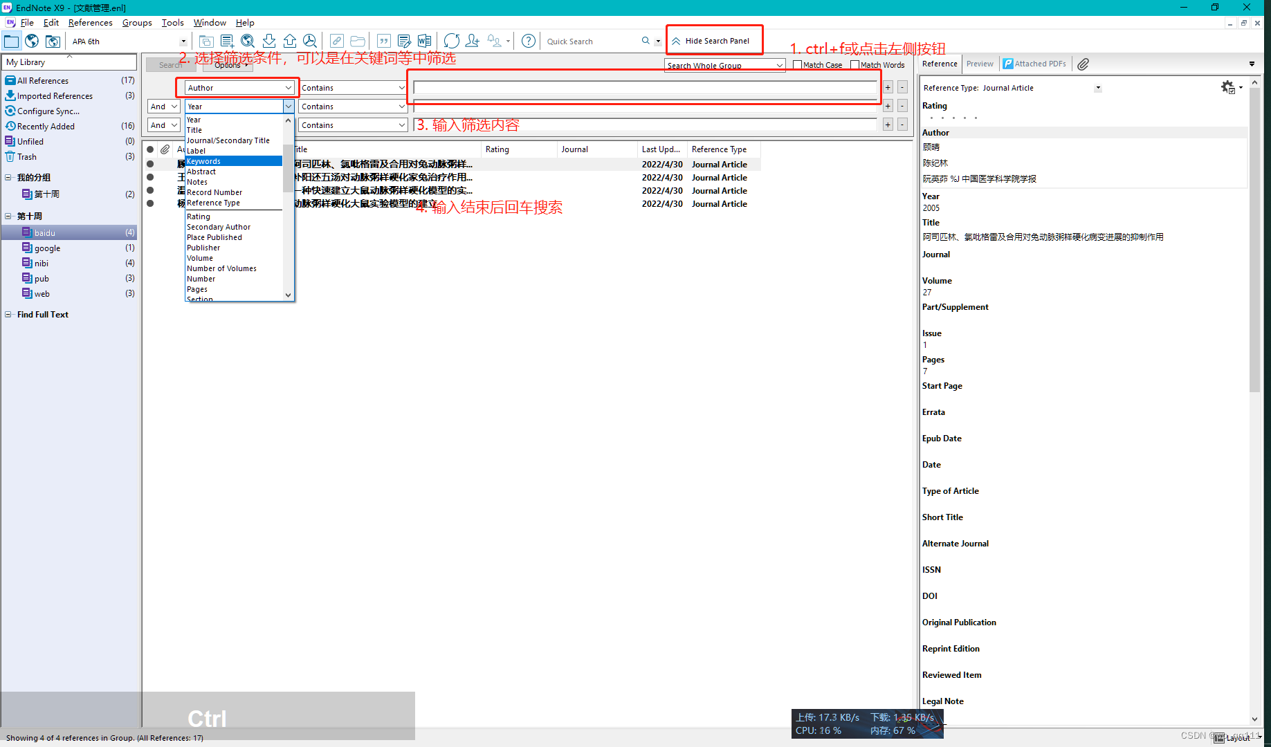Click down arrow of field dropdown list scrollbar

tap(289, 295)
